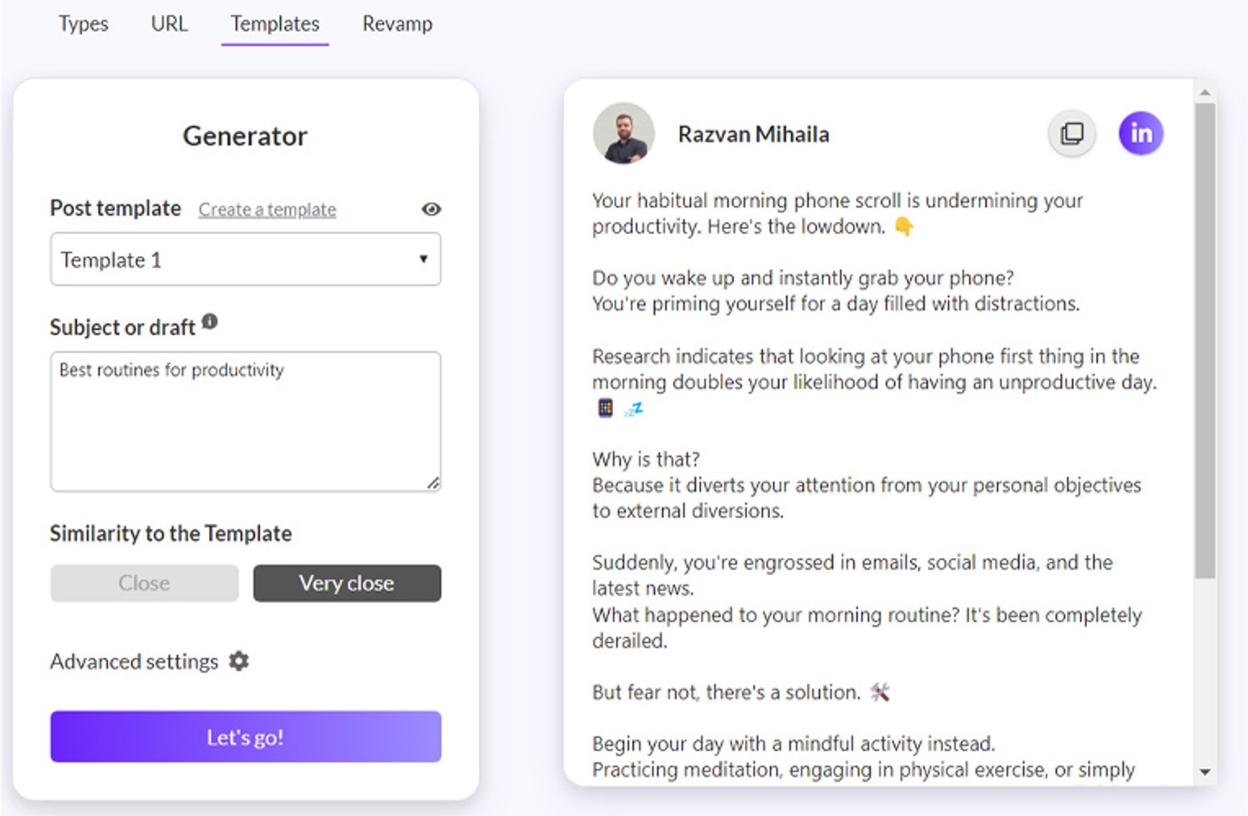Copy the generated post with the copy icon

(1071, 133)
